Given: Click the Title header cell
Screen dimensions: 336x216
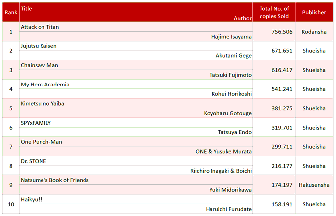Looking at the screenshot, I should 136,8.
